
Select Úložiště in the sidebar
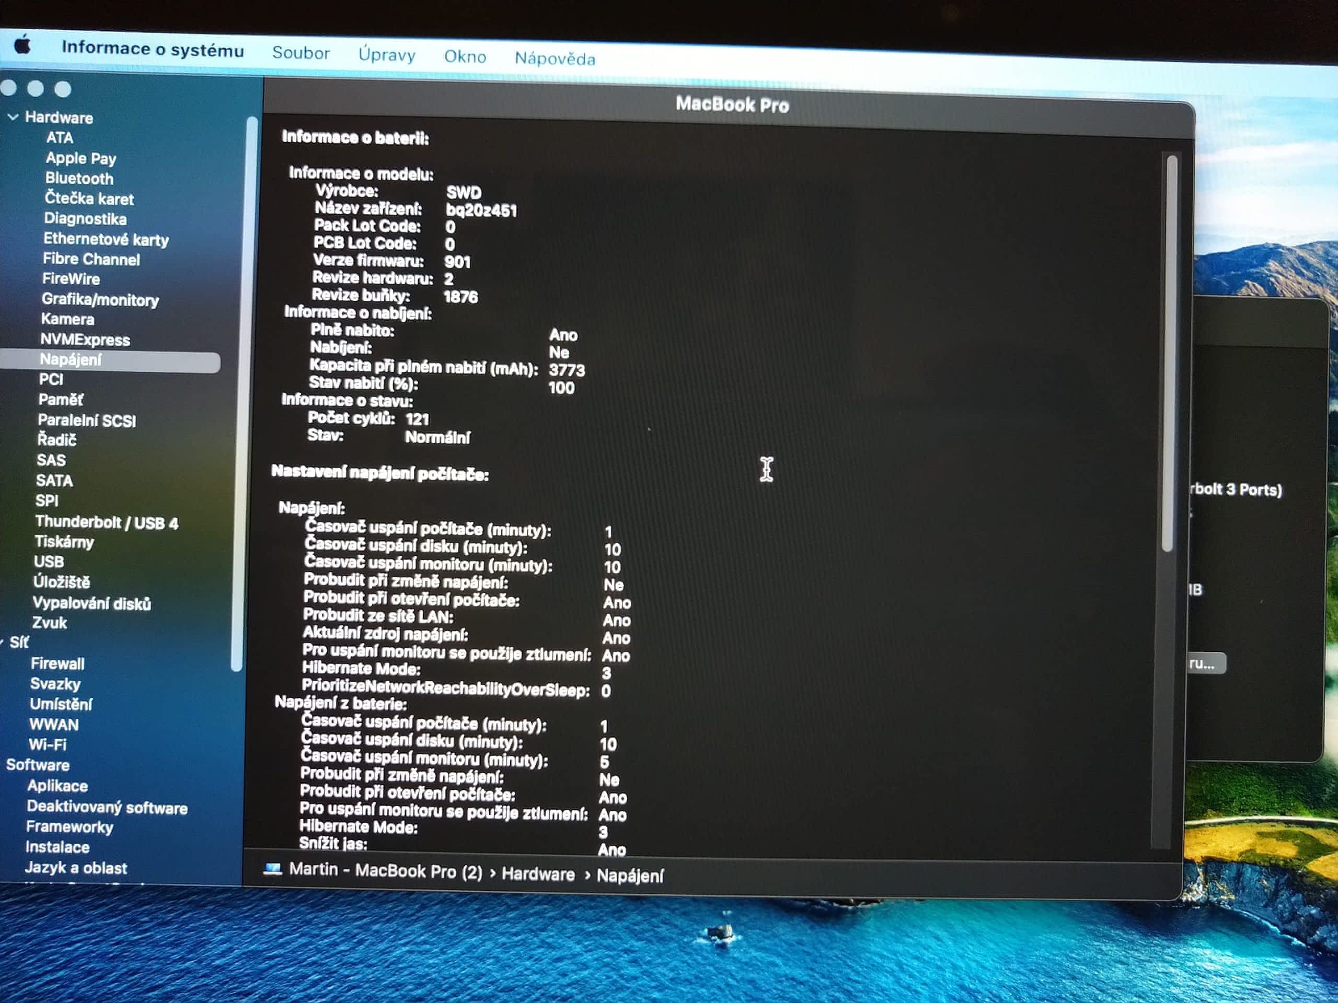[x=62, y=581]
